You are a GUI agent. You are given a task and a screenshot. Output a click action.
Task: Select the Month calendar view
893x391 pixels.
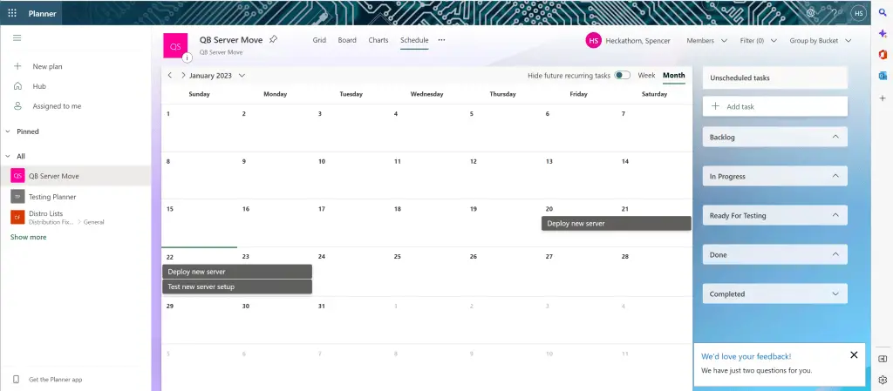coord(674,75)
